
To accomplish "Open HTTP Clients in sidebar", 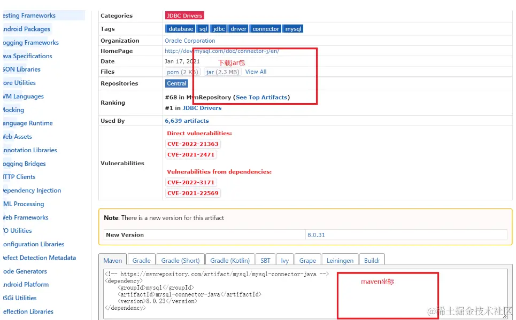I will [x=19, y=177].
